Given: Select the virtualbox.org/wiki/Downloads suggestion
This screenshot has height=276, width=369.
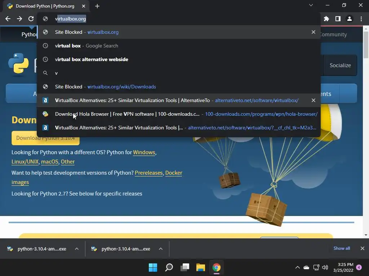Looking at the screenshot, I should (x=179, y=87).
